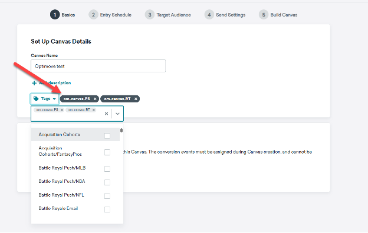Click the Tags button label
Viewport: 368px width, 233px height.
click(x=46, y=99)
